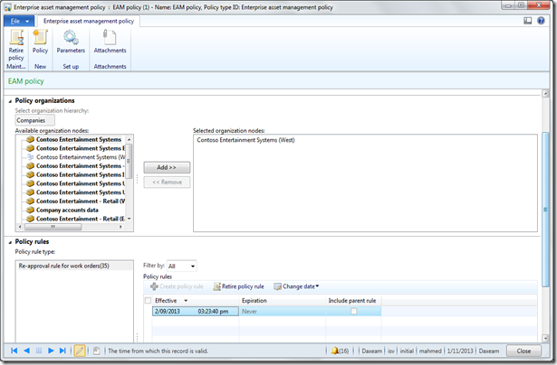Click Create policy rule

pyautogui.click(x=177, y=286)
